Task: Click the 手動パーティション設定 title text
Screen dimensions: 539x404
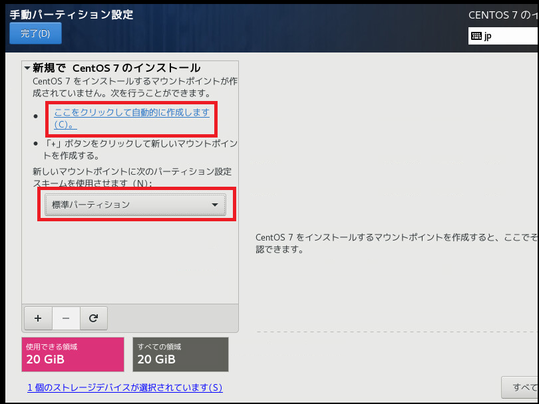Action: (x=71, y=15)
